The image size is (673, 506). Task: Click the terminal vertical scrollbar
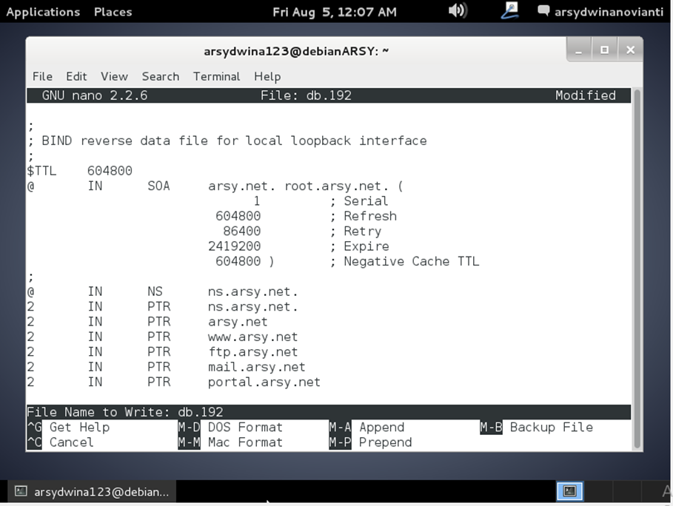click(637, 269)
